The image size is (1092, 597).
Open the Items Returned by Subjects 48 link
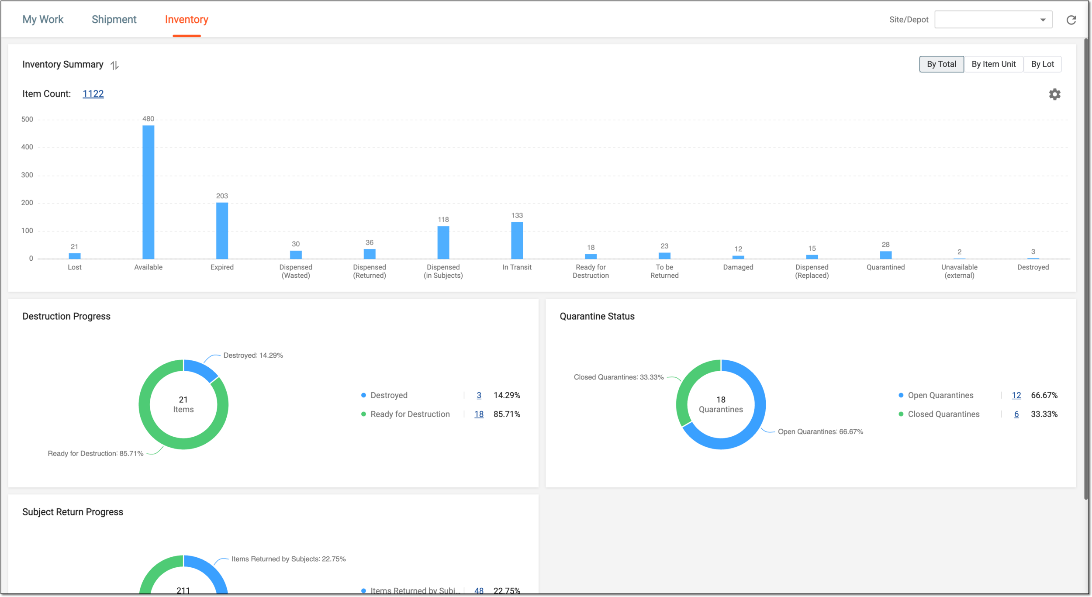[479, 590]
